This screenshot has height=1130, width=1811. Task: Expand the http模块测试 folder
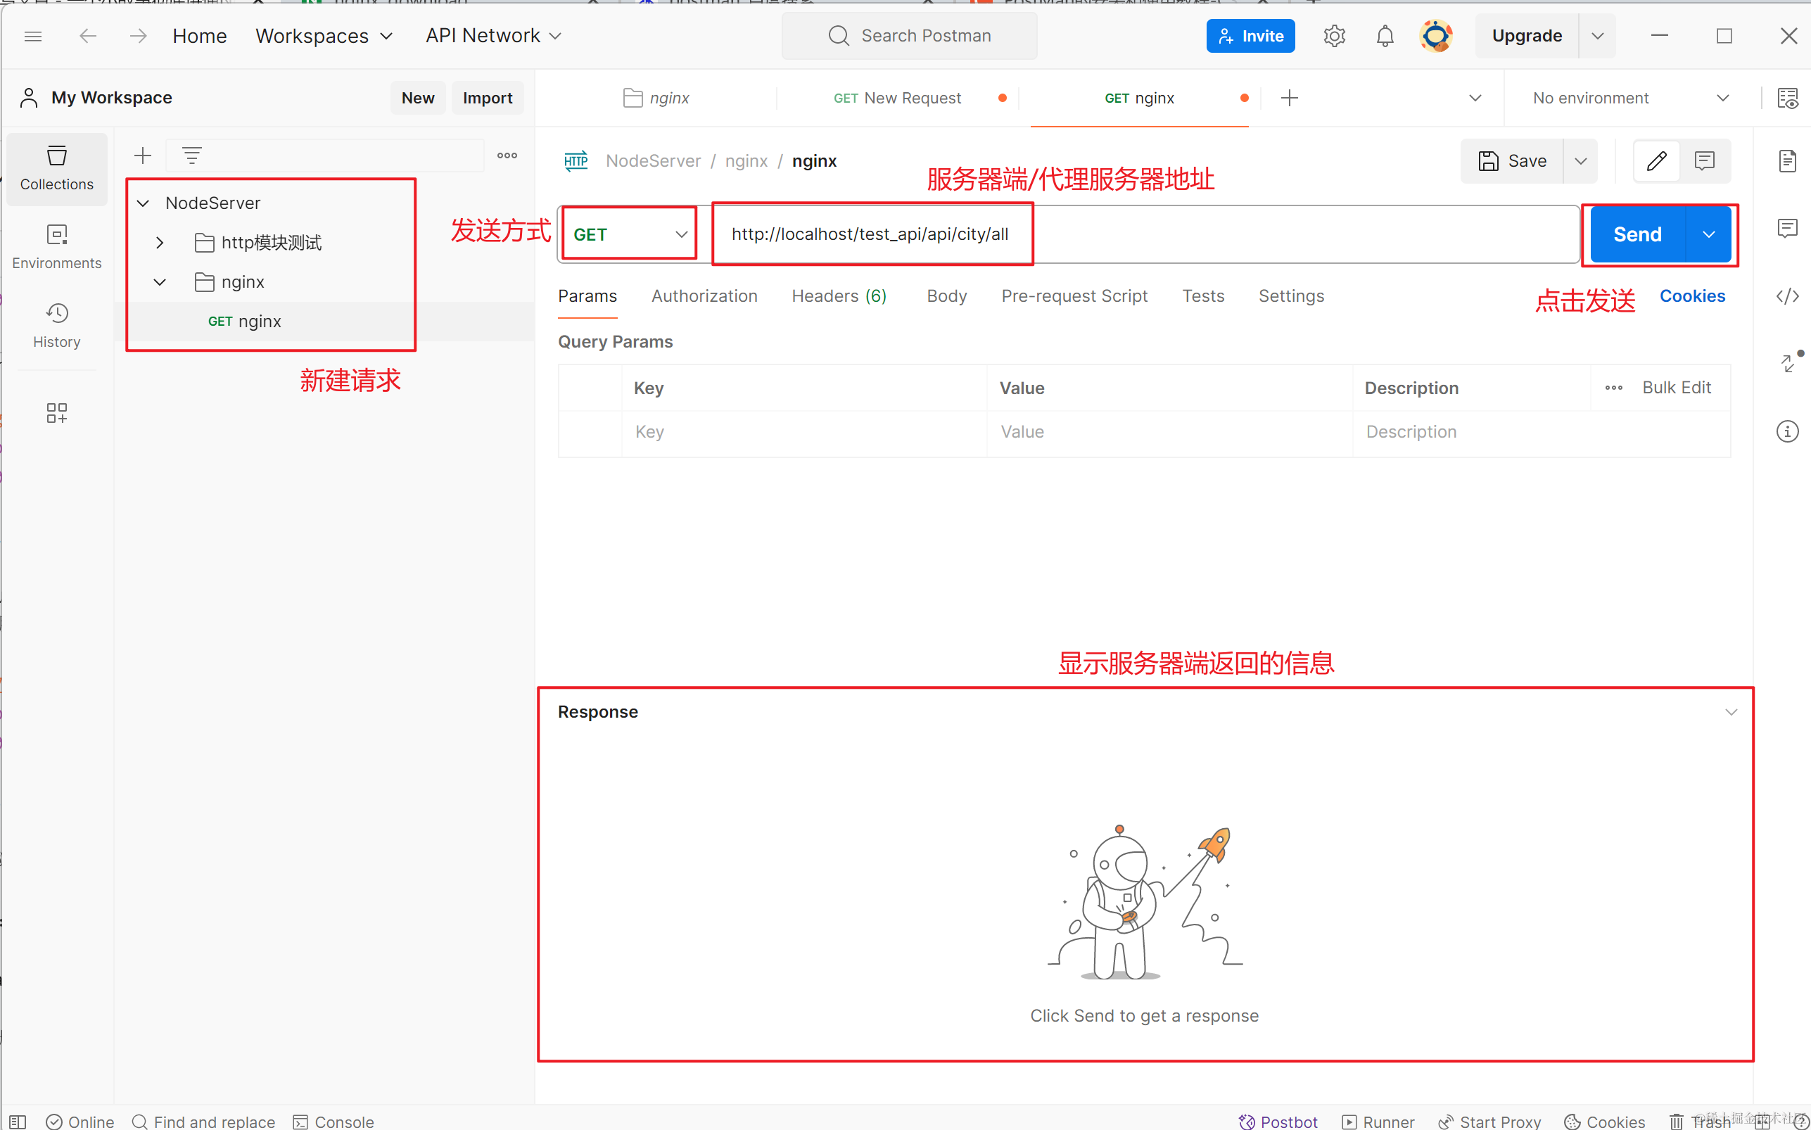pos(159,242)
